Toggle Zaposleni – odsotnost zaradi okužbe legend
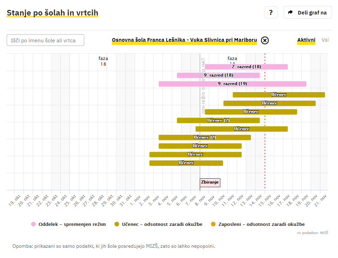338x258 pixels. [261, 224]
